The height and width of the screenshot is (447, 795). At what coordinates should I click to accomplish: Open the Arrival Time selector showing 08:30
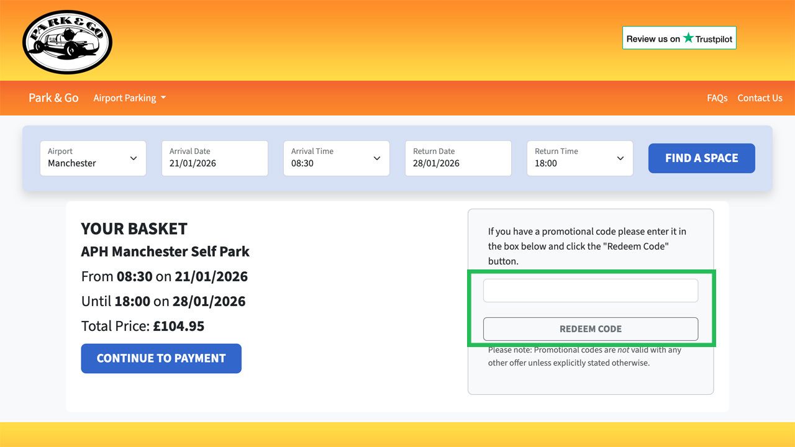point(335,158)
